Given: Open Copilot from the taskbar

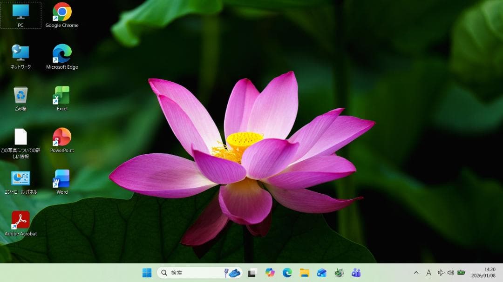Looking at the screenshot, I should (270, 273).
